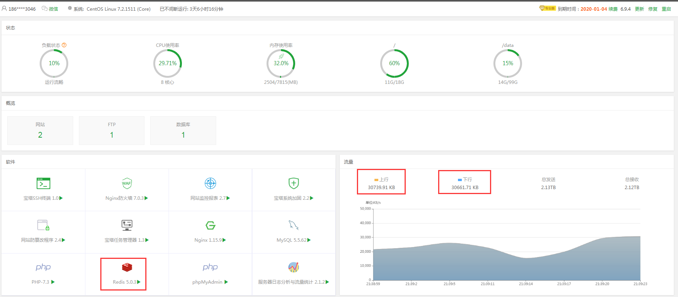678x297 pixels.
Task: Click the 2504/7815(MB) memory text
Action: [x=281, y=82]
